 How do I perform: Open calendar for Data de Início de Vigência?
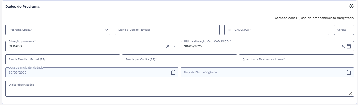pos(173,72)
